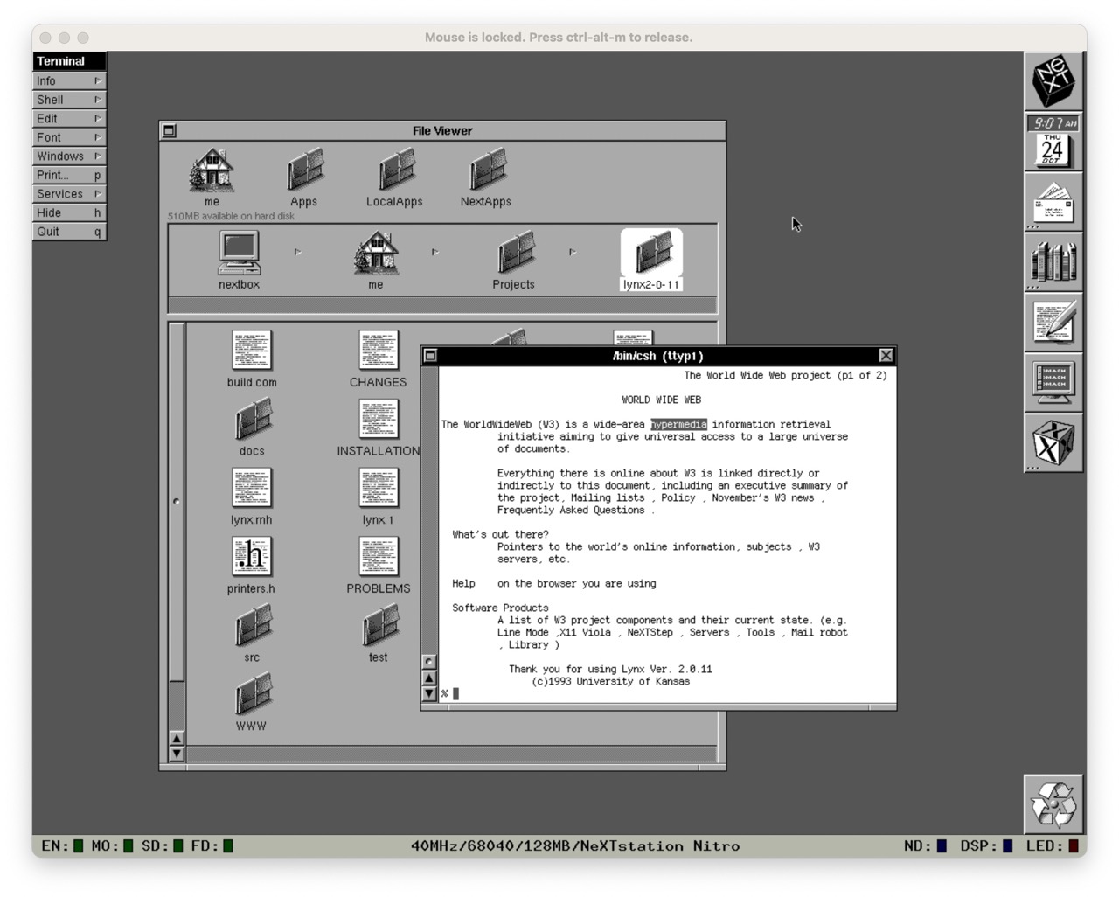Click the 'Software Products' line in terminal
This screenshot has height=897, width=1119.
(500, 608)
